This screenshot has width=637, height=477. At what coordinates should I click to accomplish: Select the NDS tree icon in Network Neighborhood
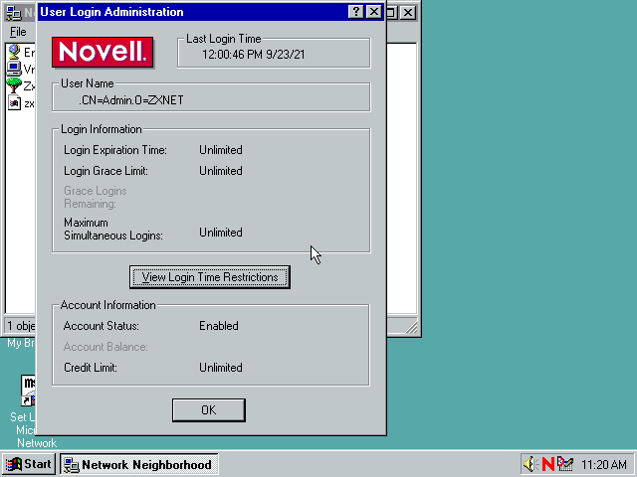[14, 85]
